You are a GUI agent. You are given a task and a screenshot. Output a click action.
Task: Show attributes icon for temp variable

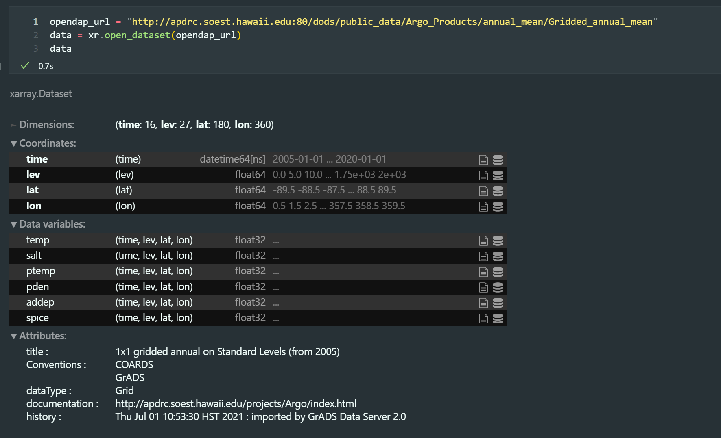coord(483,241)
